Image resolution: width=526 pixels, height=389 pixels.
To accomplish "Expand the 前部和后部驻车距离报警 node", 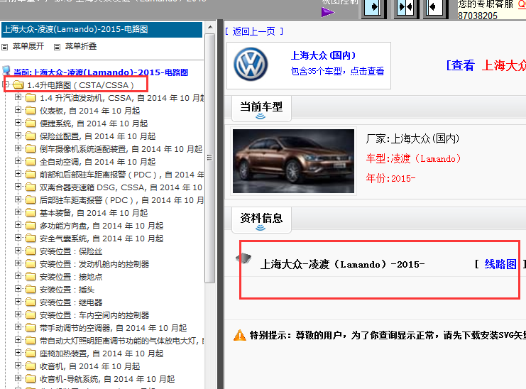I will 18,174.
